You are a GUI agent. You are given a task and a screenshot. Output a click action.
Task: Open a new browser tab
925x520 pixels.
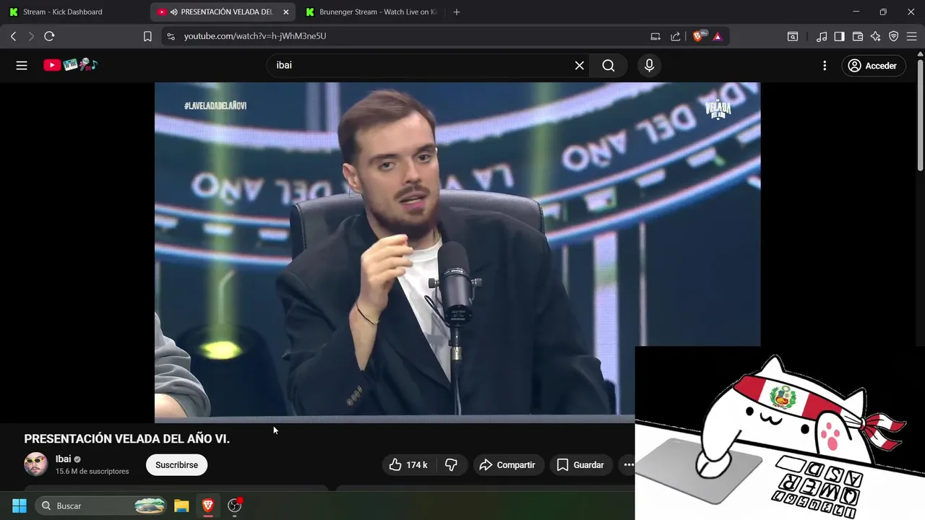456,12
